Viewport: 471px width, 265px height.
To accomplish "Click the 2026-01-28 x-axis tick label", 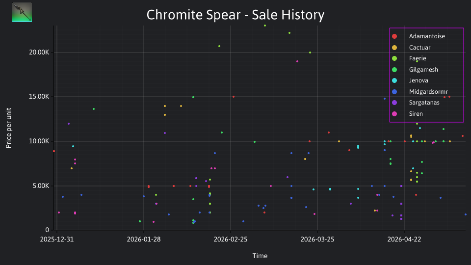I will click(144, 239).
